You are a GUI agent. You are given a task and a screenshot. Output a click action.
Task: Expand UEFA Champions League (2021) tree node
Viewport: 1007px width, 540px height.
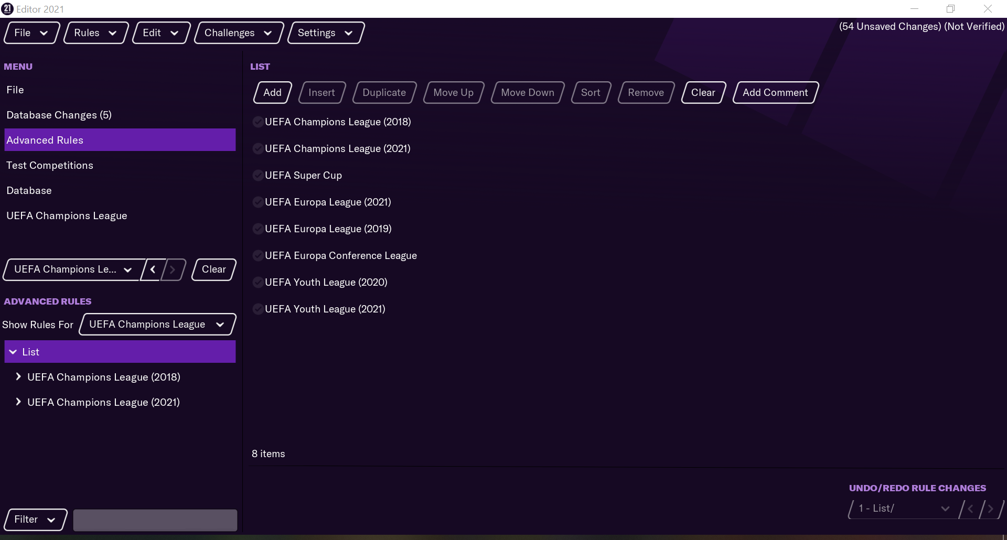[x=18, y=402]
